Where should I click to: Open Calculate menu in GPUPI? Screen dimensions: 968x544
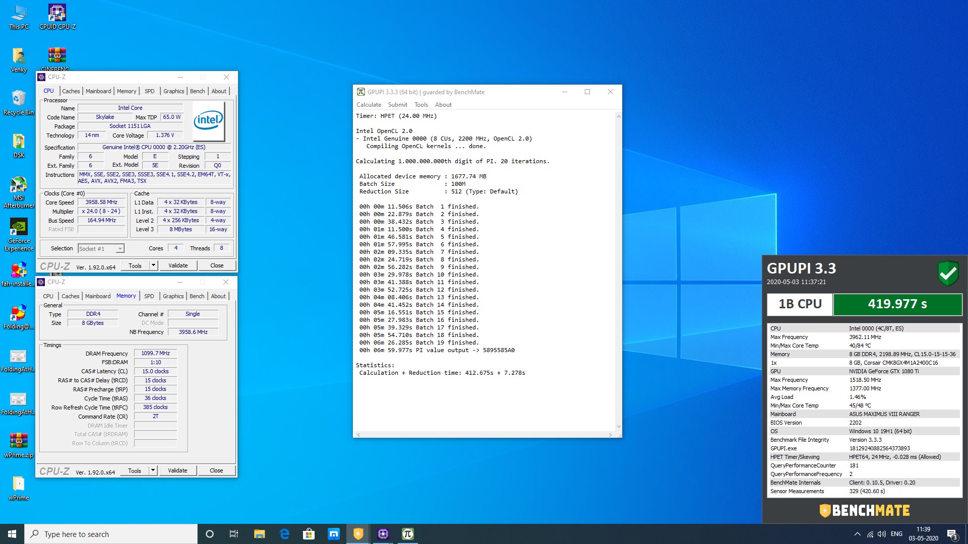369,105
